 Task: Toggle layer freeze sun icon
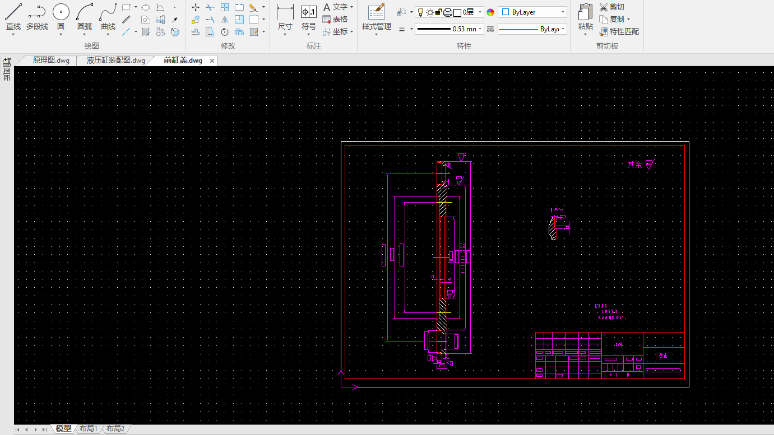coord(429,12)
